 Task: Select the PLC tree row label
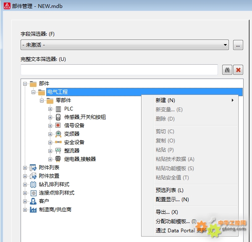[68, 109]
